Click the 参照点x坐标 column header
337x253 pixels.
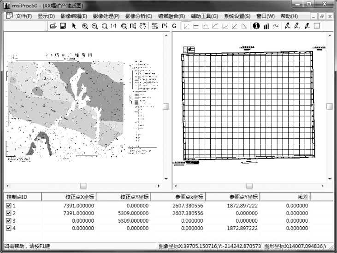click(178, 197)
